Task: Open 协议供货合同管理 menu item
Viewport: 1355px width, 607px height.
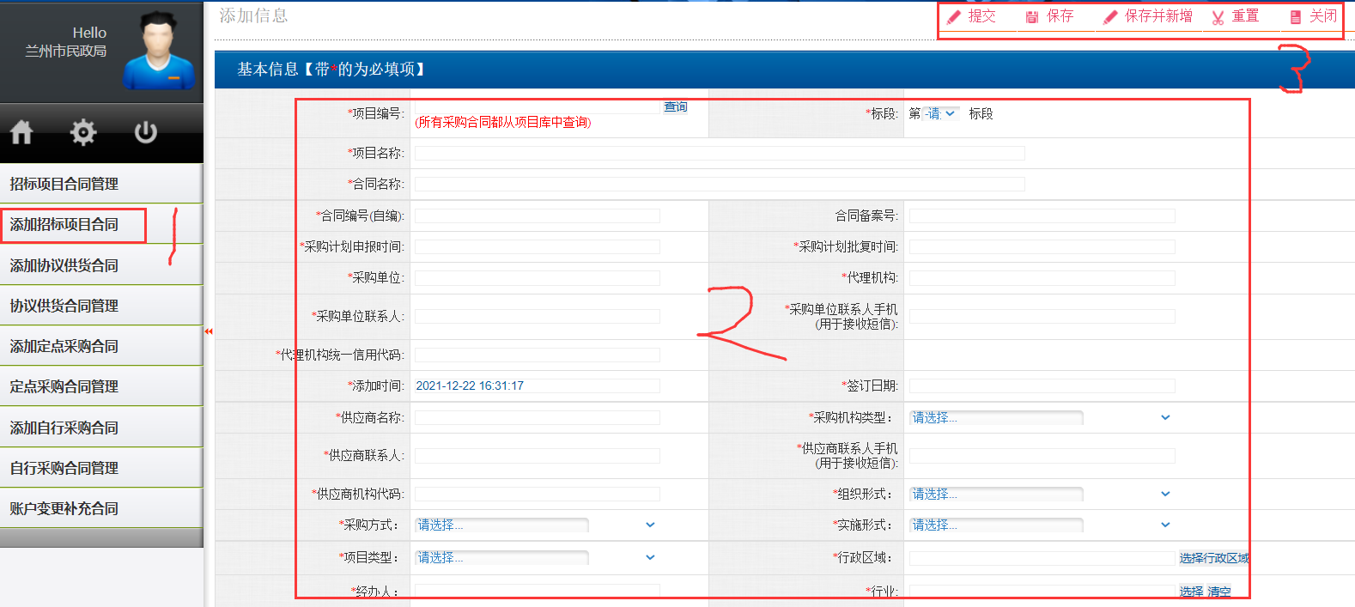Action: click(101, 306)
